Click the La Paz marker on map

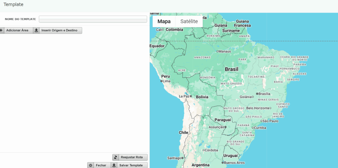pos(191,96)
